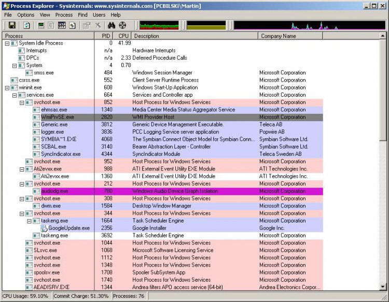
Task: Open the Options menu
Action: click(26, 15)
